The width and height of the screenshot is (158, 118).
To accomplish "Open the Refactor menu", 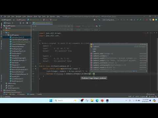I will pos(30,16).
